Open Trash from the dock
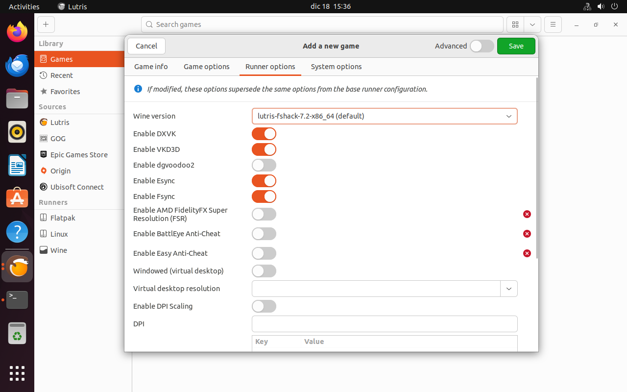The width and height of the screenshot is (627, 392). point(17,333)
